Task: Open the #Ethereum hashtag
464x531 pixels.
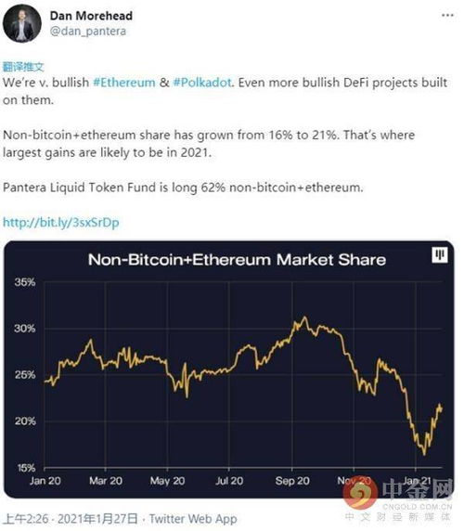Action: pyautogui.click(x=123, y=83)
